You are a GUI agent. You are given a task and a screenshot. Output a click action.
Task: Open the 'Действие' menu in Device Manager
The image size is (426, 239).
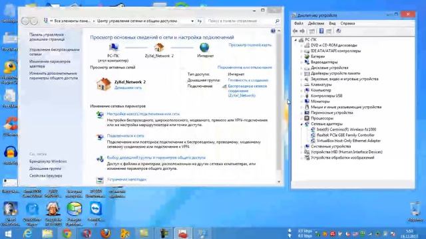click(316, 24)
